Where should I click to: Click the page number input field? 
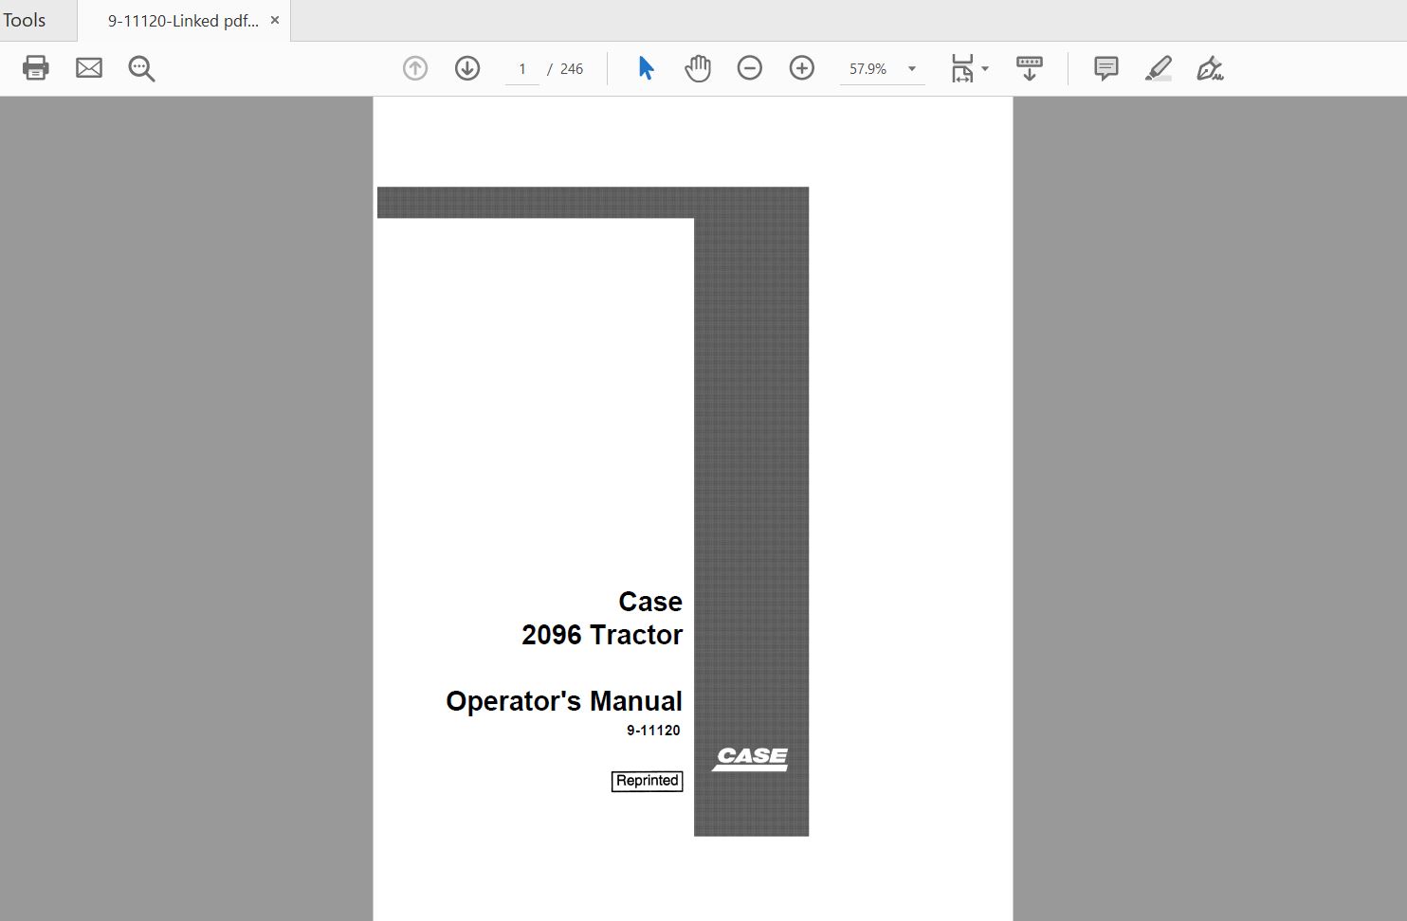(x=522, y=69)
